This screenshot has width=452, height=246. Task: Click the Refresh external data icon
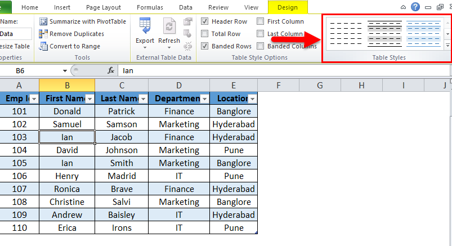169,26
